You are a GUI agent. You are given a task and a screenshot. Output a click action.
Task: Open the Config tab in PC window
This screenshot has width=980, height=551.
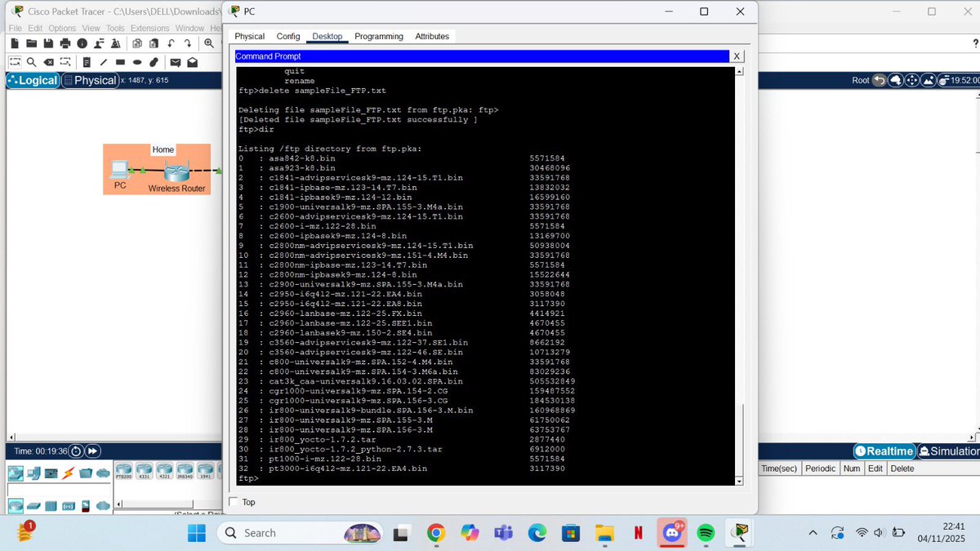[x=288, y=37]
